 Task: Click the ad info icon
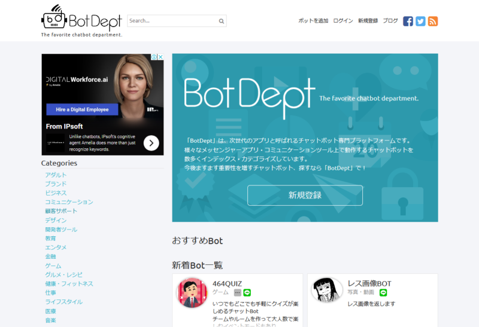(154, 57)
